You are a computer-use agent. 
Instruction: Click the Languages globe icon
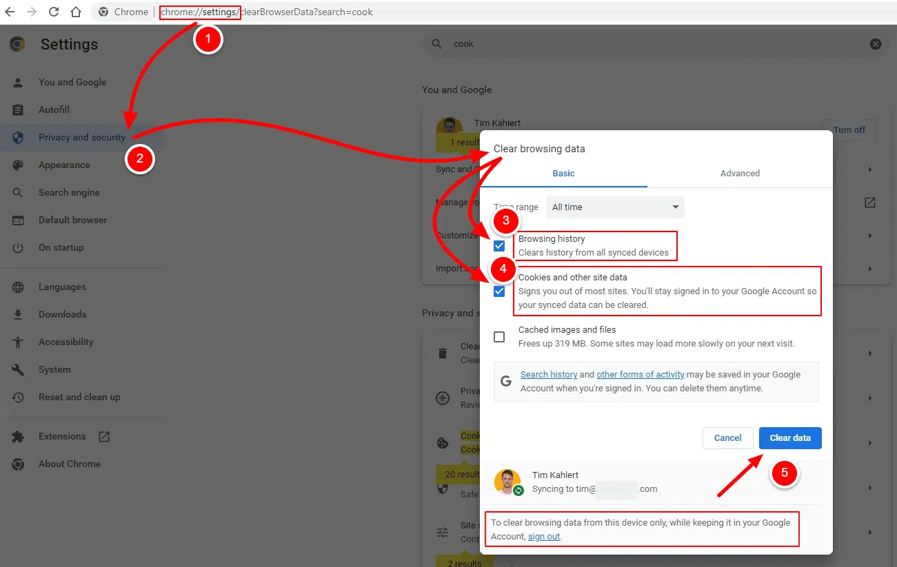[x=18, y=287]
